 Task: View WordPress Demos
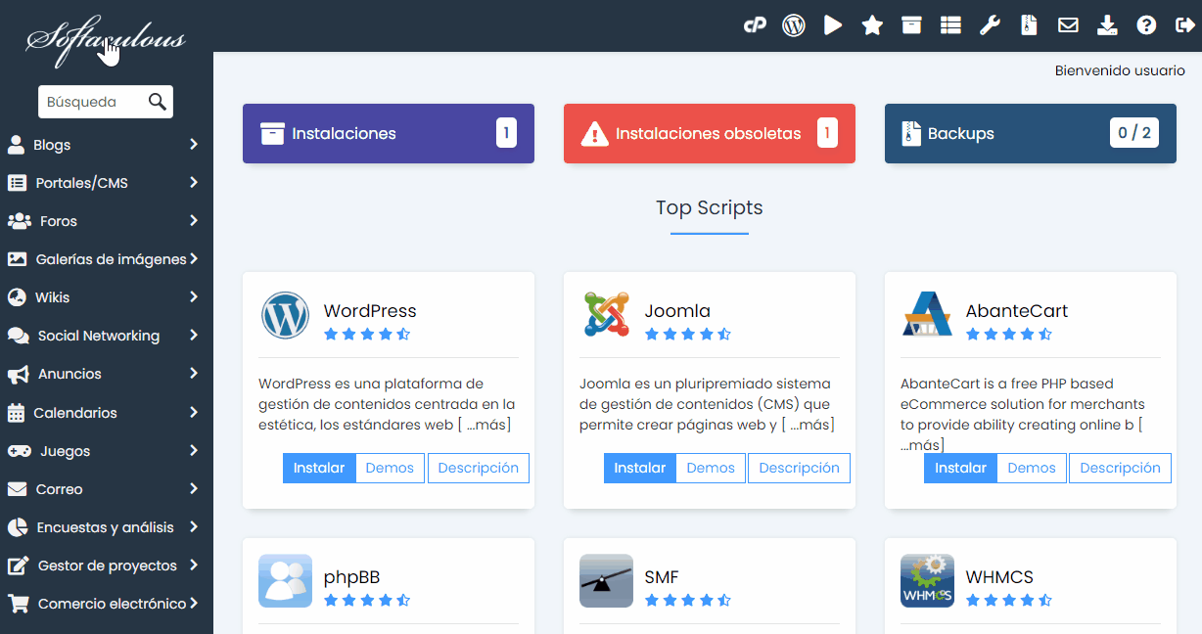tap(390, 468)
